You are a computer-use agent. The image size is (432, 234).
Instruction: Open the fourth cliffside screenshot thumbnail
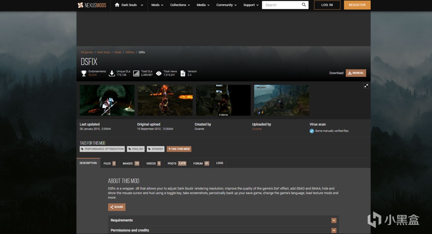click(x=281, y=100)
